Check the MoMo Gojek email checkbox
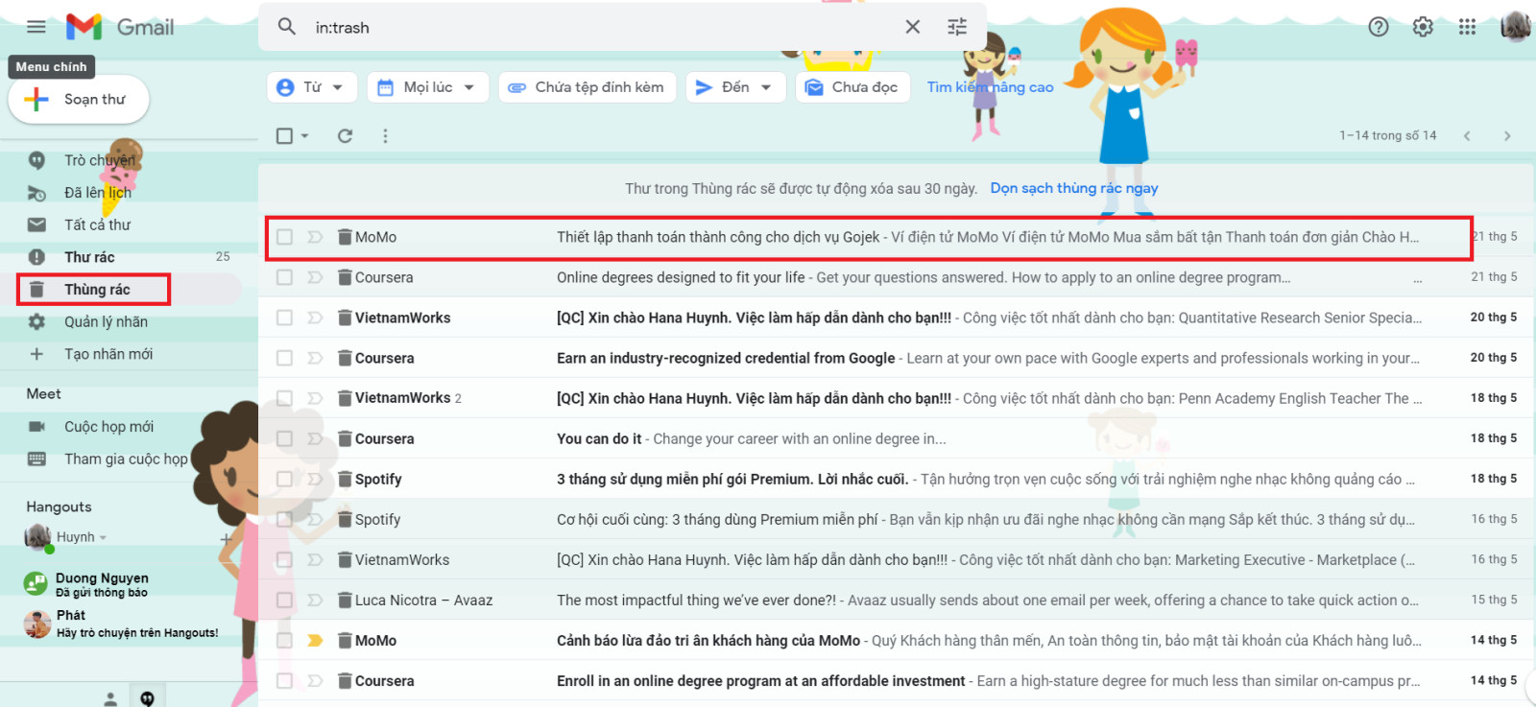The width and height of the screenshot is (1536, 707). (284, 237)
